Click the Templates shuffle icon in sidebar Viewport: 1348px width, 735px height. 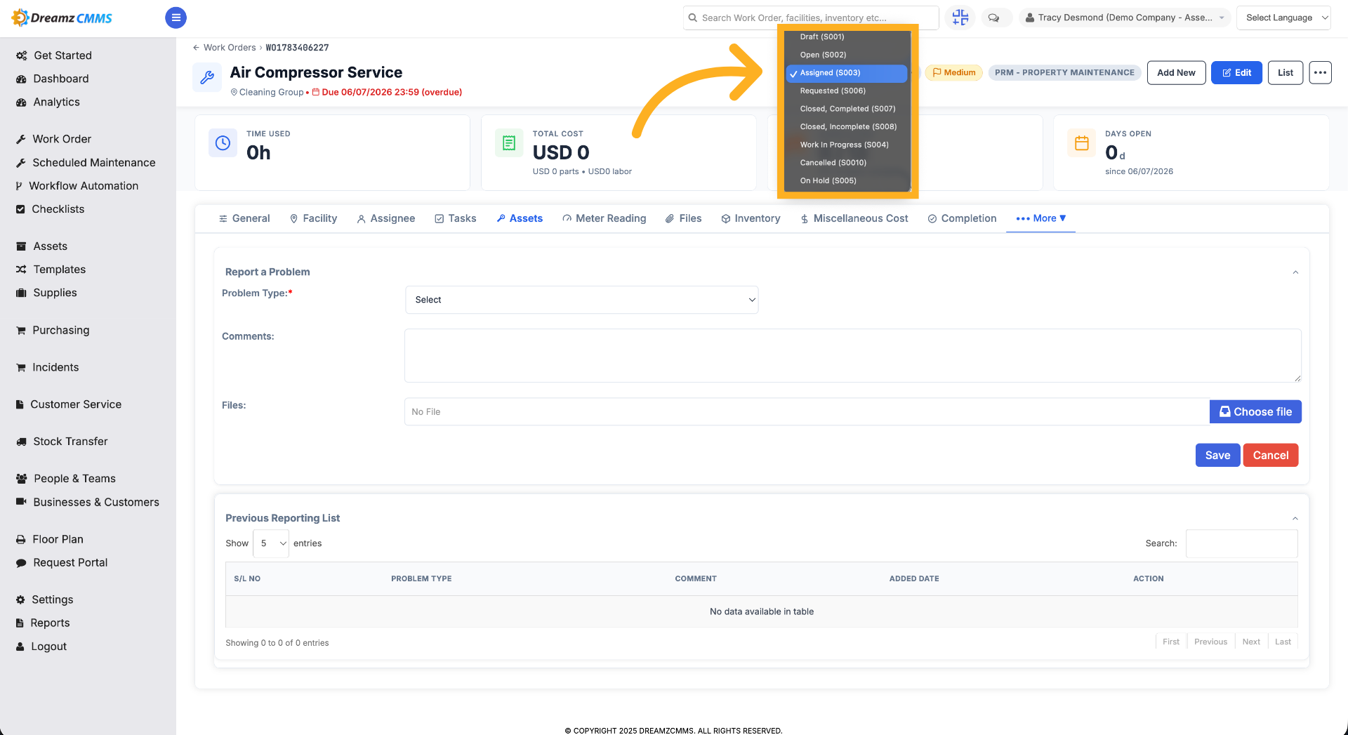(x=21, y=270)
